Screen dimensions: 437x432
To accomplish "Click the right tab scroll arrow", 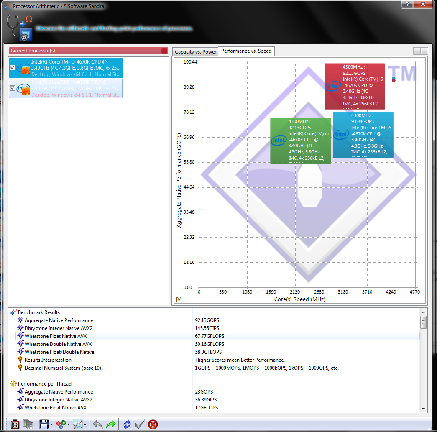I will point(424,51).
